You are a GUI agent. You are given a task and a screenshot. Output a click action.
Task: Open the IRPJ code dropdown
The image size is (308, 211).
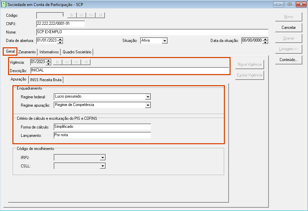click(x=102, y=157)
